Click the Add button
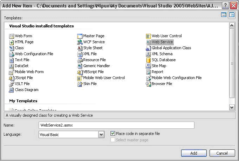 194,153
